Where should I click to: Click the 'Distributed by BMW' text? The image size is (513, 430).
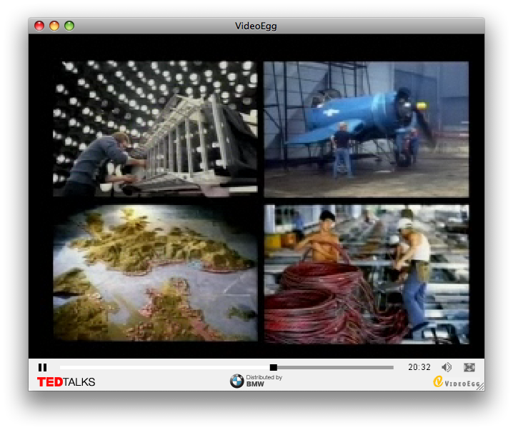(x=264, y=381)
